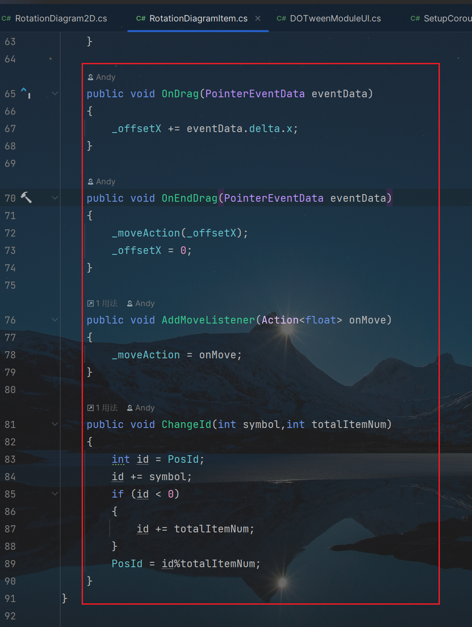
Task: Click the OnEndDrag method name
Action: click(x=190, y=198)
